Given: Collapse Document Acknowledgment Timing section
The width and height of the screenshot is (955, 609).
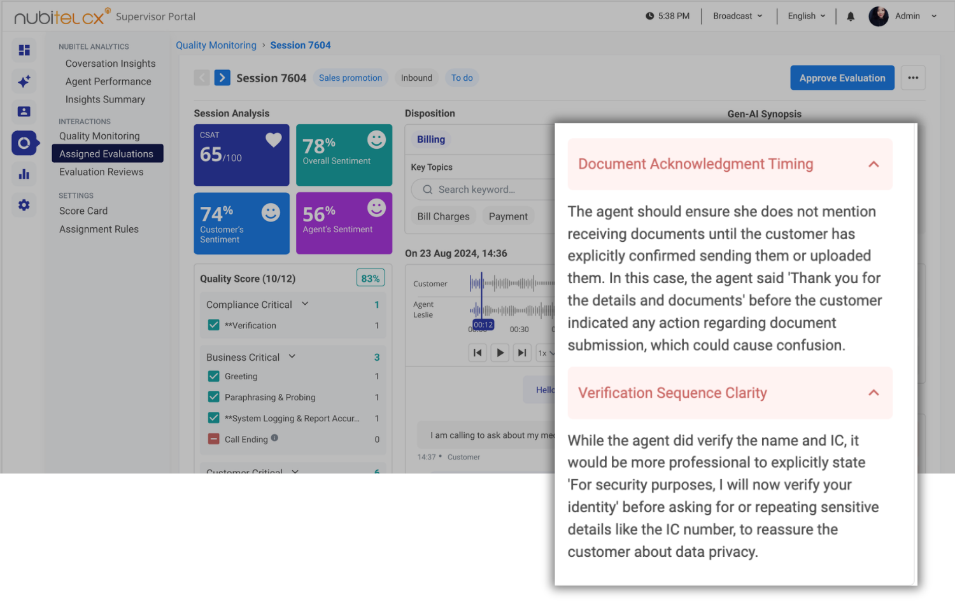Looking at the screenshot, I should click(874, 164).
